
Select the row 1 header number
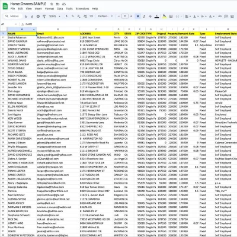(3, 34)
